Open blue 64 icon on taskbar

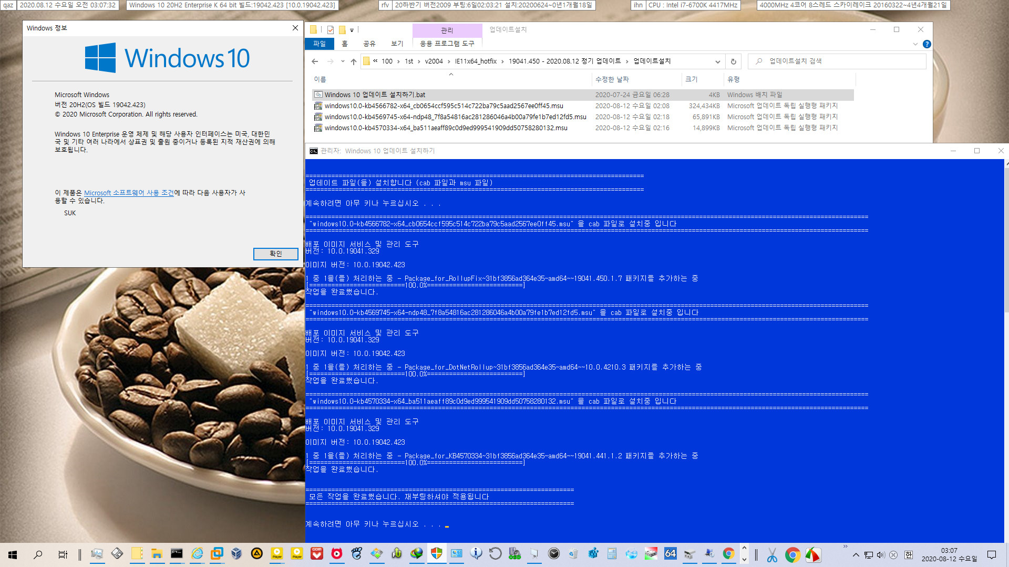(671, 554)
